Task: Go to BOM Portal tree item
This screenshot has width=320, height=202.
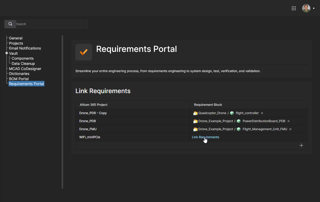Action: (19, 79)
